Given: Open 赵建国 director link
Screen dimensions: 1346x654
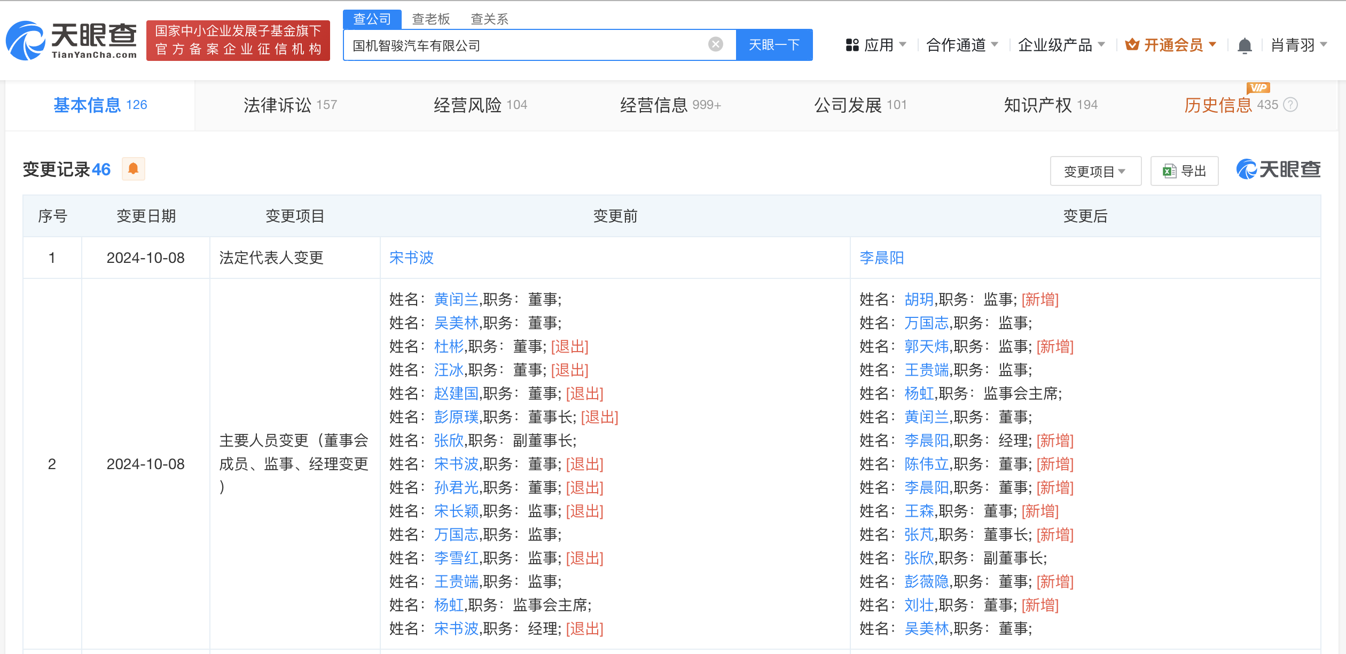Looking at the screenshot, I should tap(456, 393).
